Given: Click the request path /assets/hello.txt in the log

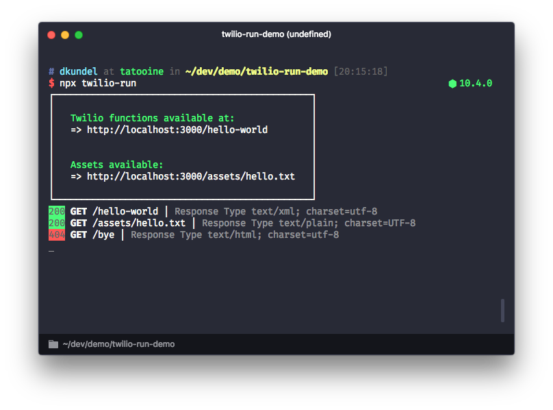Looking at the screenshot, I should click(139, 223).
